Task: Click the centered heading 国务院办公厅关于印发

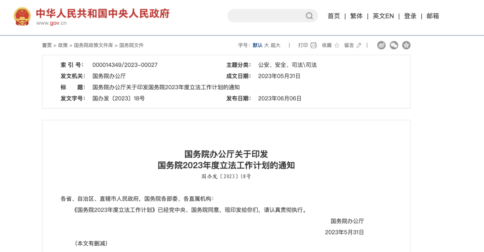Action: [226, 154]
